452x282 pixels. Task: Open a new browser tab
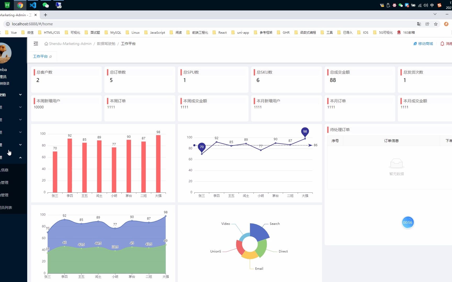point(46,15)
